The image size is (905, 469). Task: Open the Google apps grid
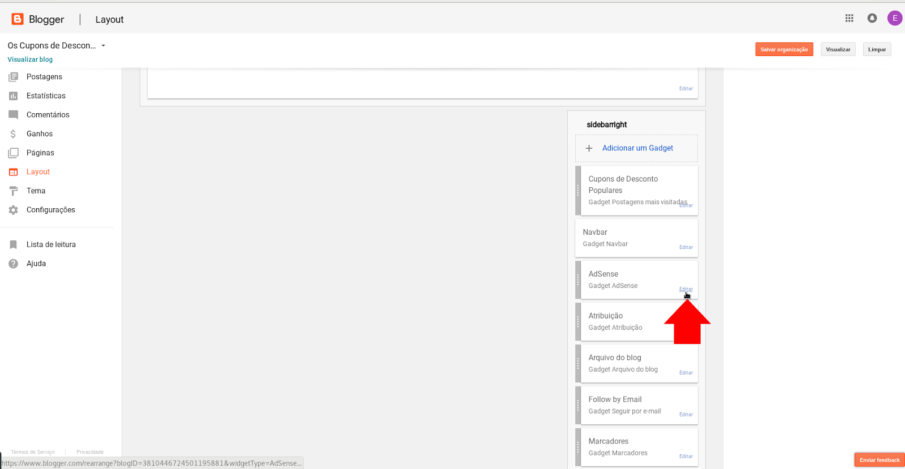(849, 18)
